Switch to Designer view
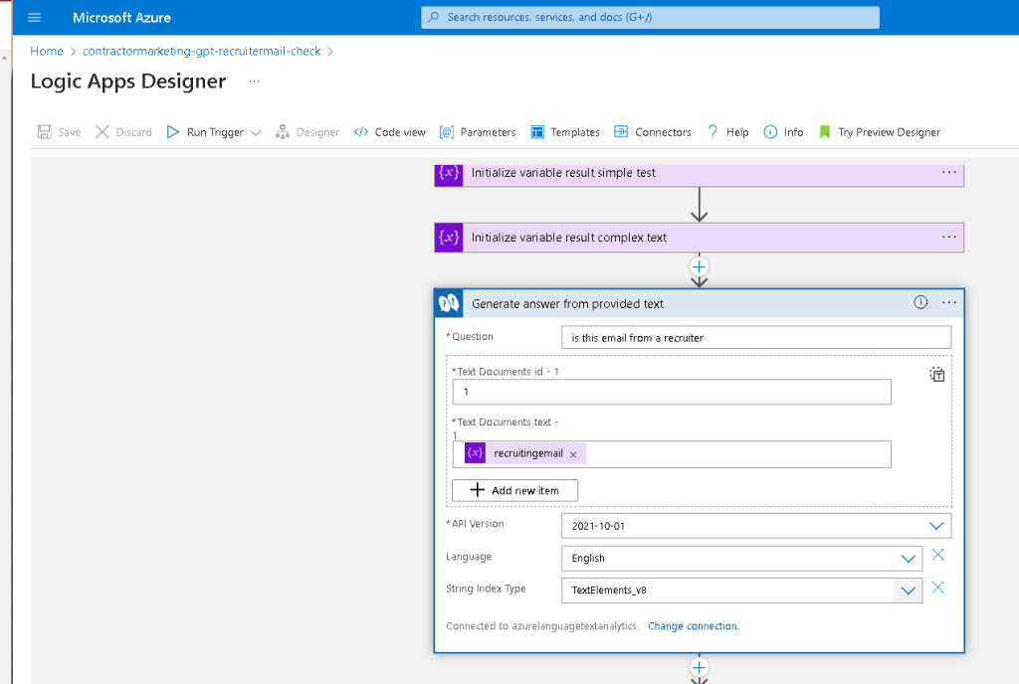 click(x=307, y=132)
